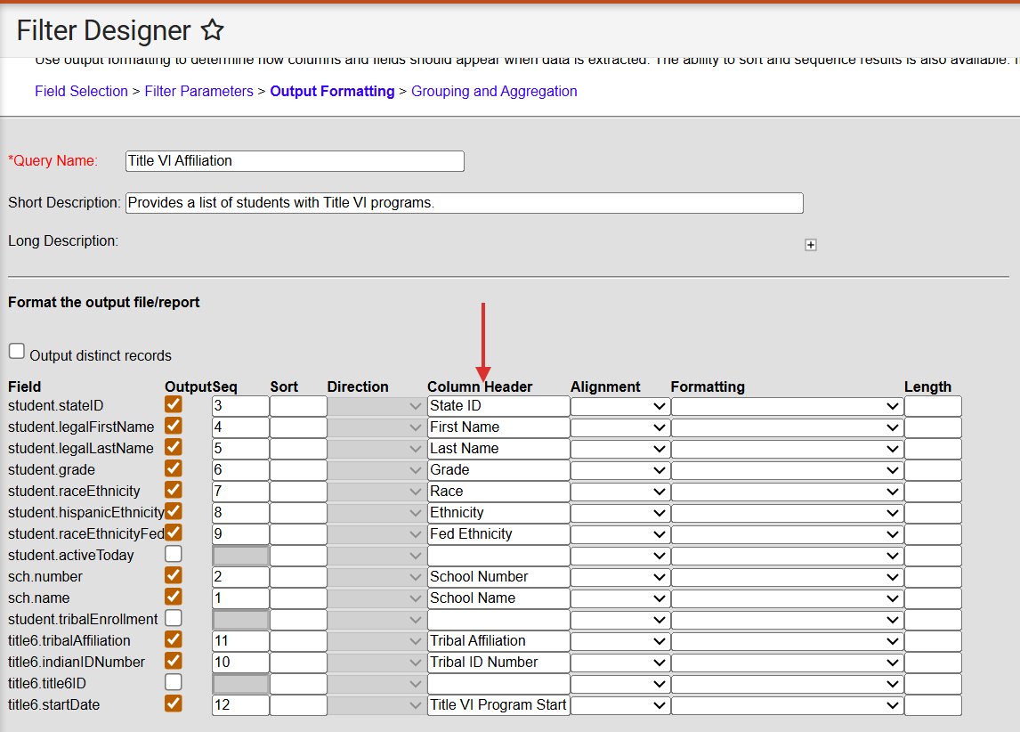Select the title6.indianIDNumber field label
The width and height of the screenshot is (1020, 732).
click(77, 663)
